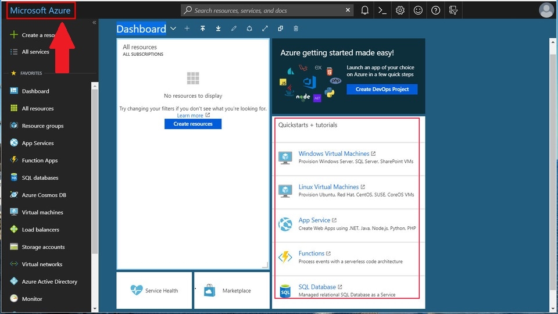Open the notifications bell icon
The image size is (558, 314).
(x=365, y=10)
